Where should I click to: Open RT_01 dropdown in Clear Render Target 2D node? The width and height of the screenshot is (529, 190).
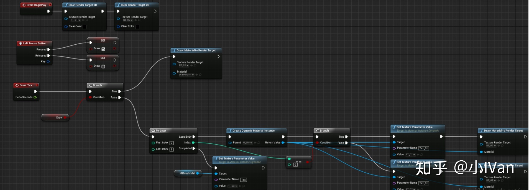[x=75, y=20]
